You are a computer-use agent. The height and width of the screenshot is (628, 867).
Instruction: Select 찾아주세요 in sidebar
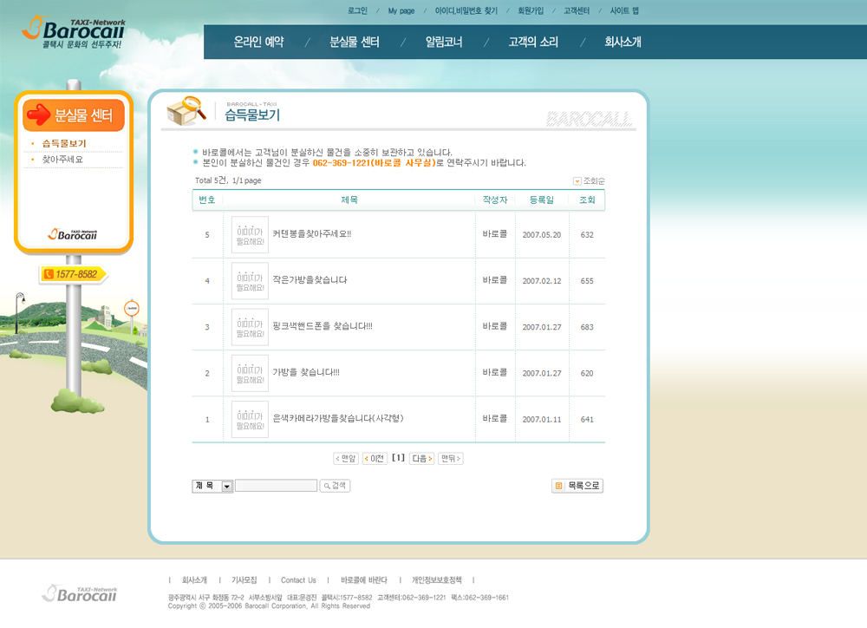[x=62, y=160]
